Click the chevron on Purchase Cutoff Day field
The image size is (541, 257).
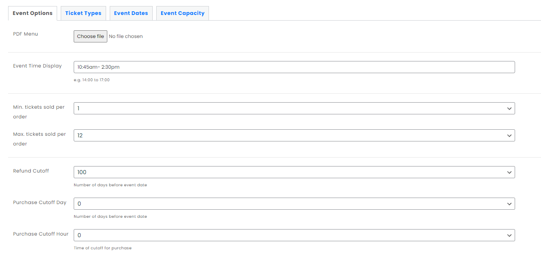click(x=509, y=204)
